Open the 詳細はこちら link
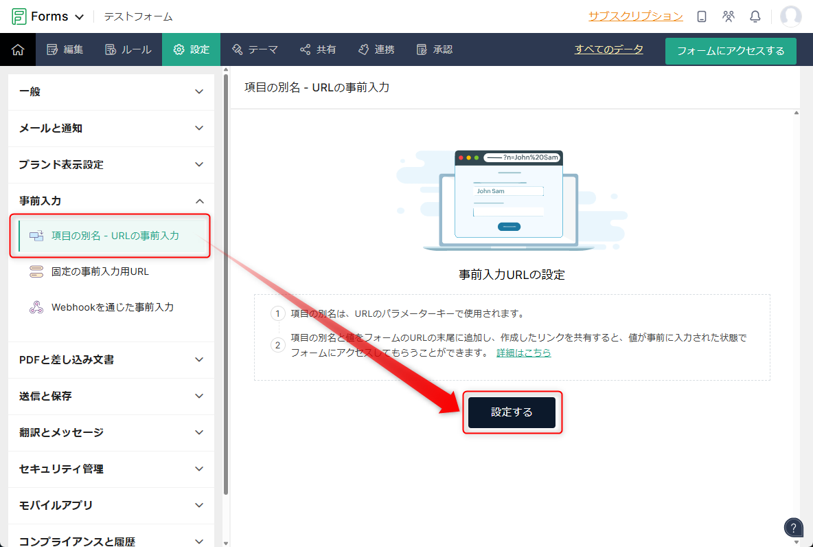Image resolution: width=813 pixels, height=547 pixels. [x=523, y=353]
